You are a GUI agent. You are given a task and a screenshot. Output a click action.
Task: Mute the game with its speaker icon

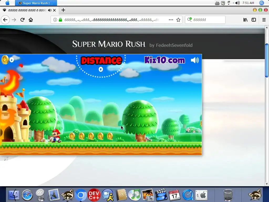click(195, 60)
